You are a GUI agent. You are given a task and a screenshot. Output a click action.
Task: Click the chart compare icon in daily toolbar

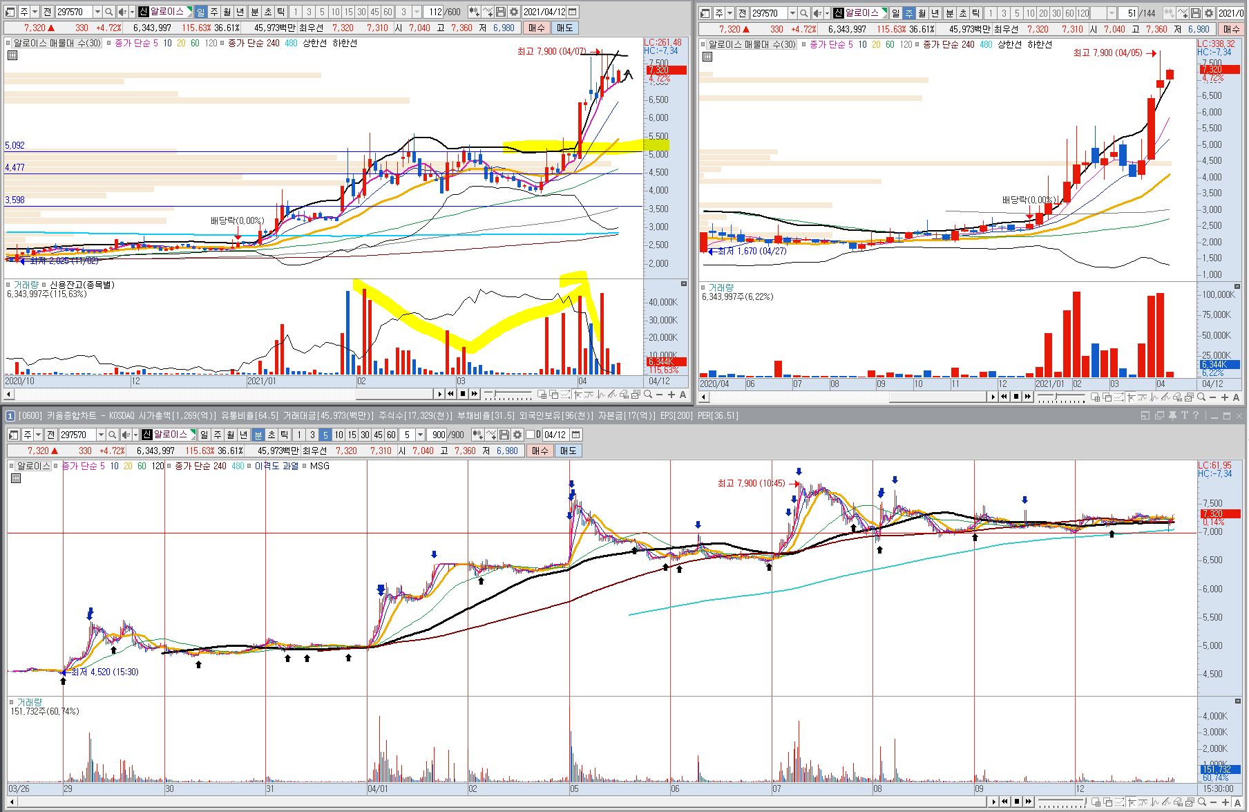pos(475,12)
